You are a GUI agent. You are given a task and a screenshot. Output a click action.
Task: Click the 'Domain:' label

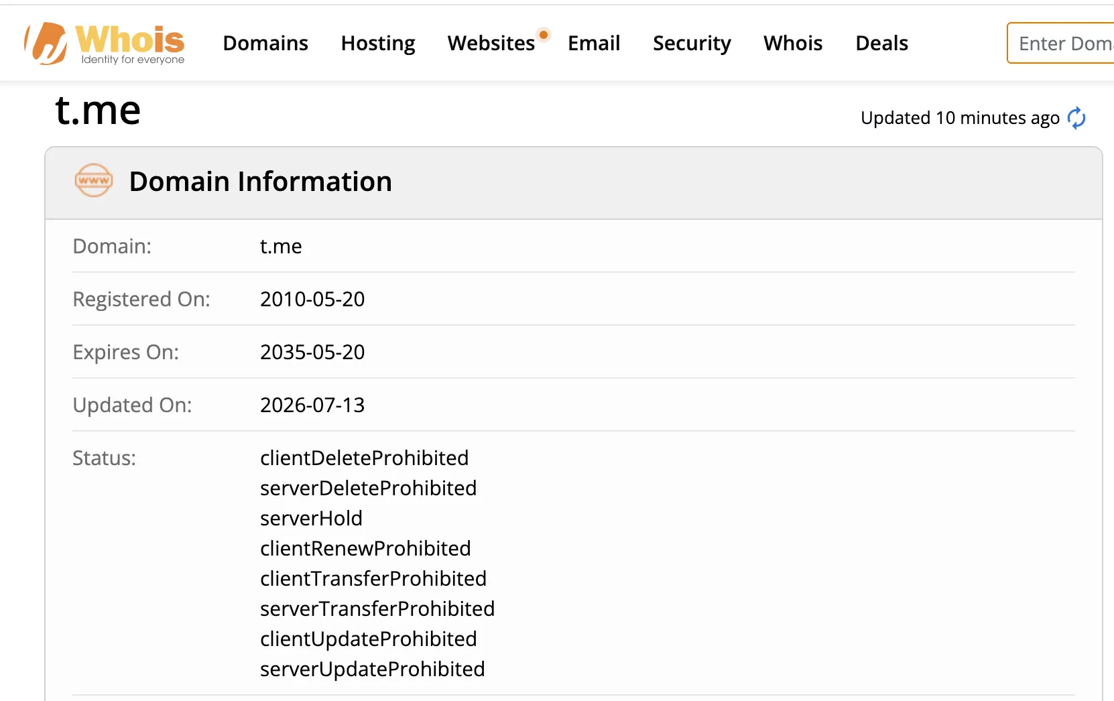point(112,247)
